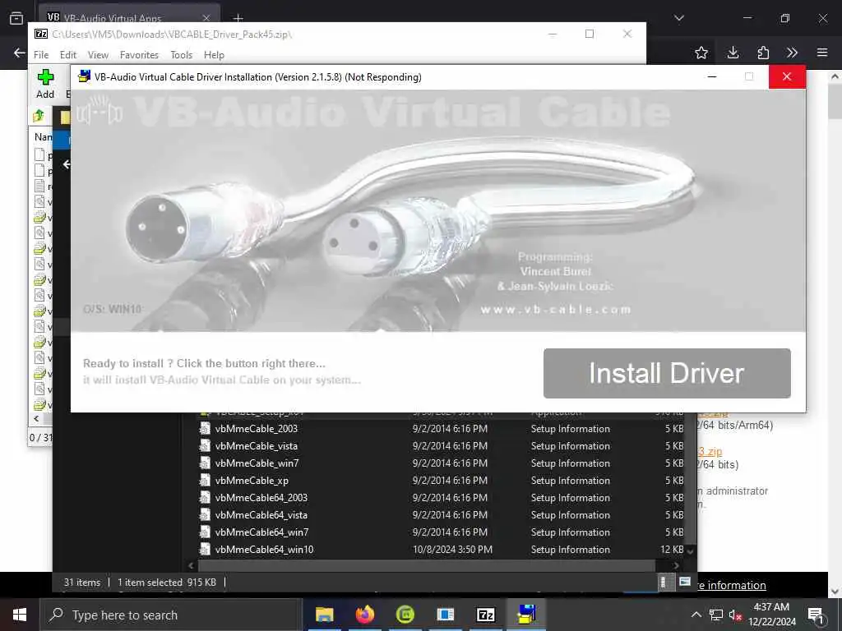Open Firefox recent browsing sidebar icon

16,18
